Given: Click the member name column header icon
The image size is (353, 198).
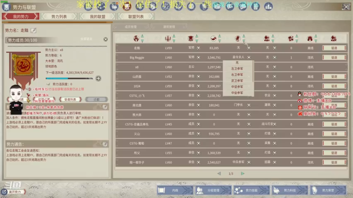Looking at the screenshot, I should coord(136,39).
